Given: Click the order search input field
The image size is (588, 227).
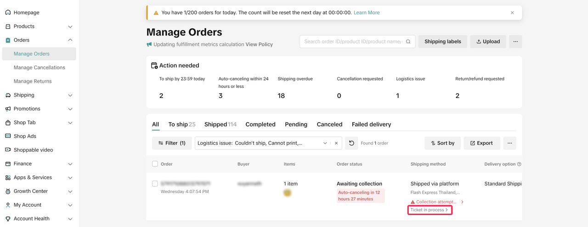Looking at the screenshot, I should 353,42.
